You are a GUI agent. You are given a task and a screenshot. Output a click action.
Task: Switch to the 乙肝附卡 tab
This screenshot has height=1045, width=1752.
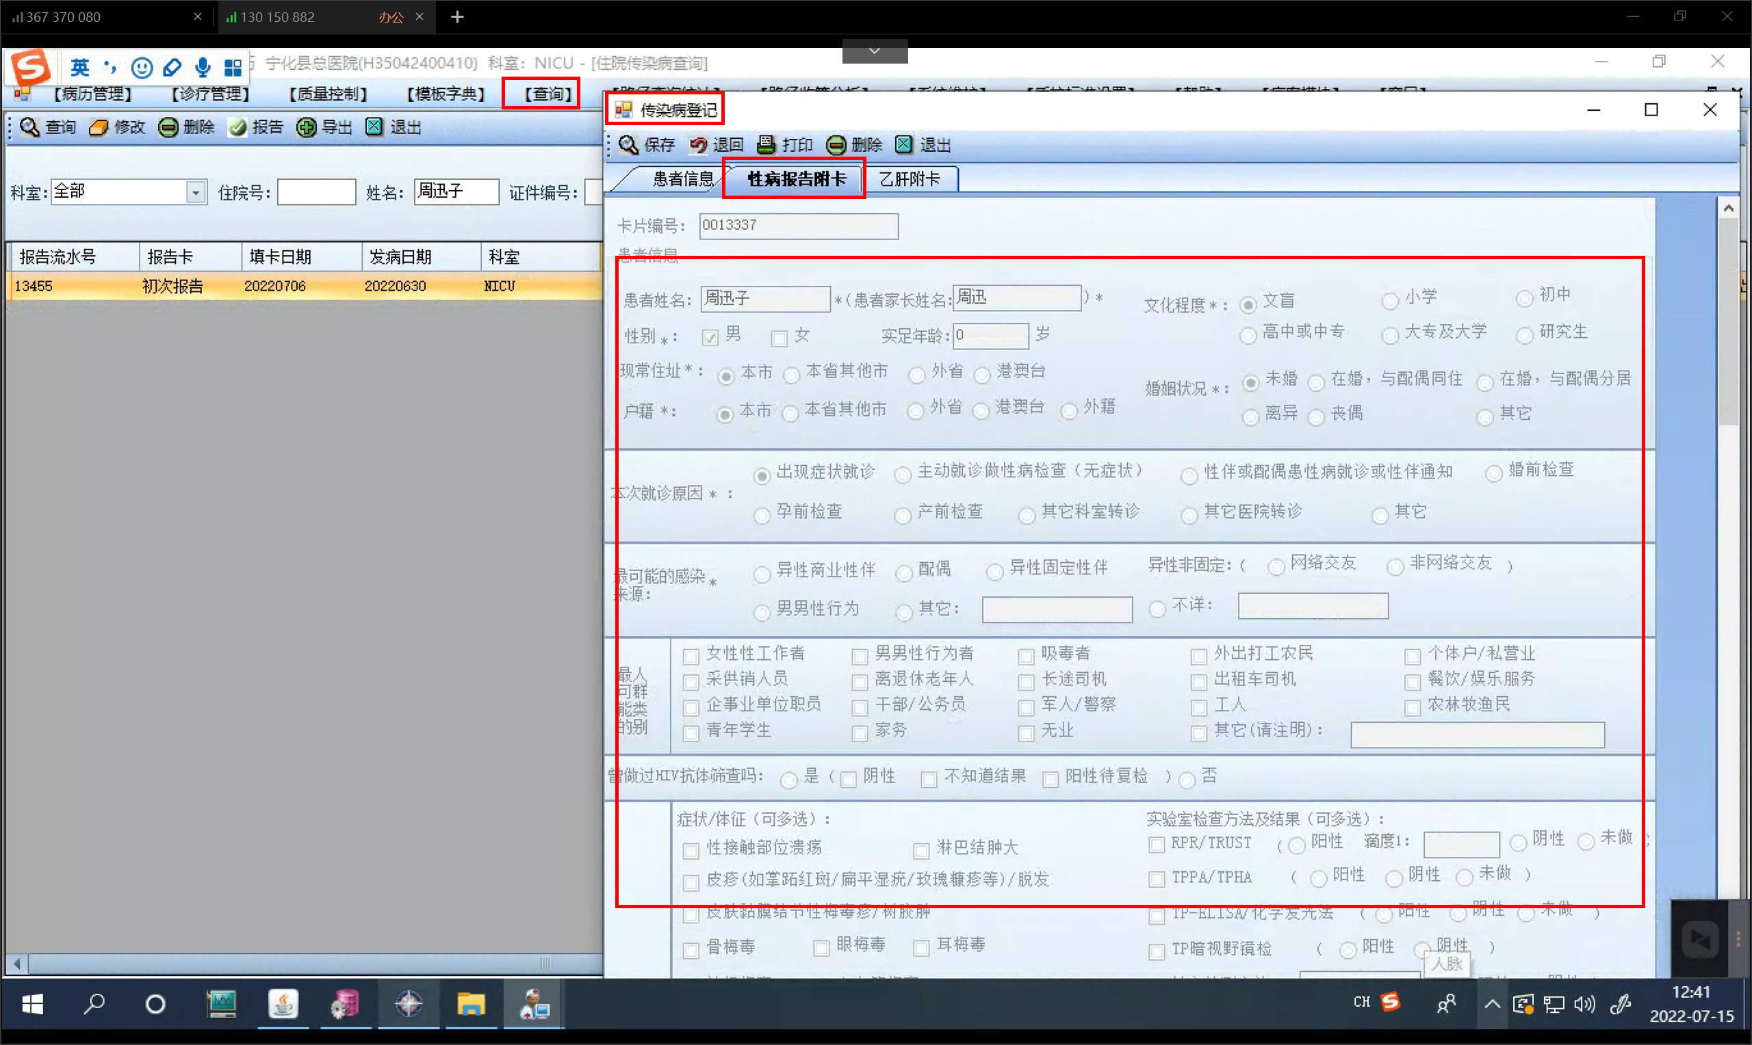(910, 180)
